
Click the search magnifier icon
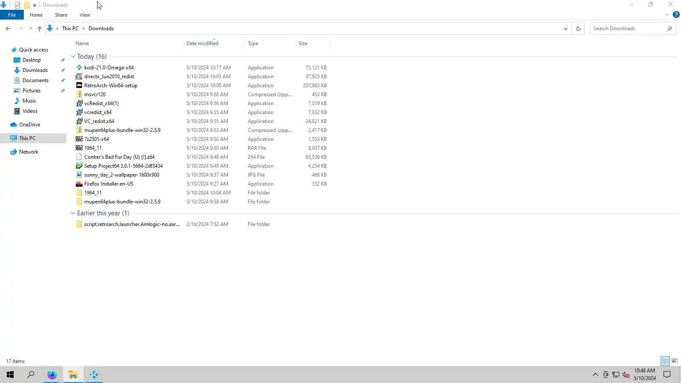[x=670, y=29]
